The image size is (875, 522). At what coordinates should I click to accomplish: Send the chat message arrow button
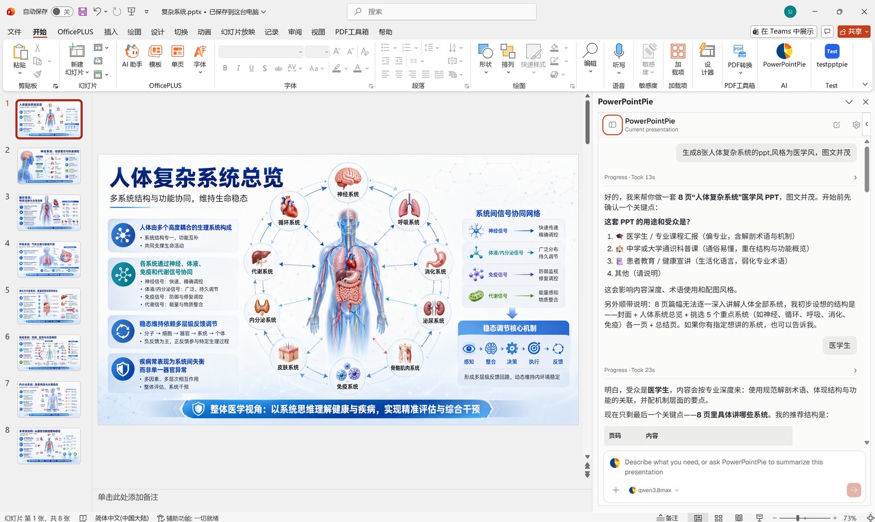point(854,490)
